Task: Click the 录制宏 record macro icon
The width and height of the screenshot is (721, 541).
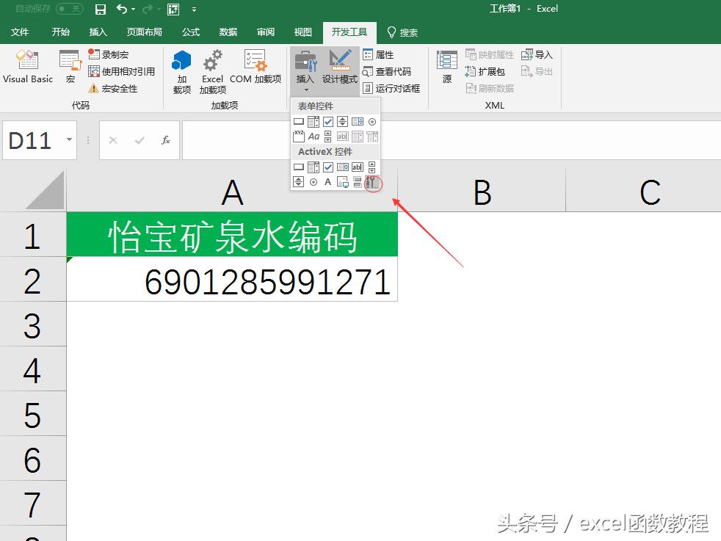Action: 95,54
